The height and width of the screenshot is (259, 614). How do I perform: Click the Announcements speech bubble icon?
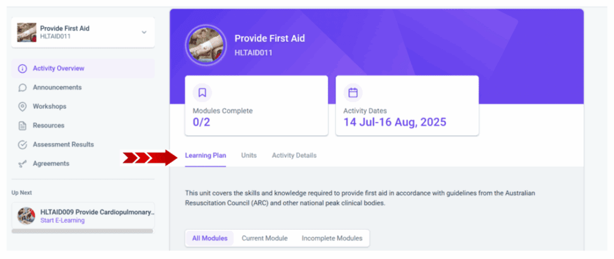coord(23,87)
